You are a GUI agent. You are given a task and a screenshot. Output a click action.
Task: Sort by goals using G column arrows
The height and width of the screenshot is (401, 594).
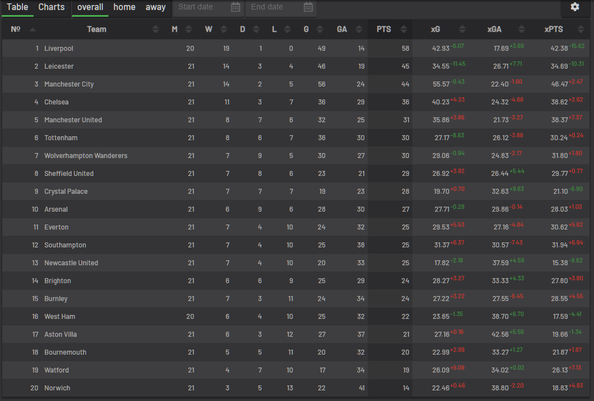(320, 29)
